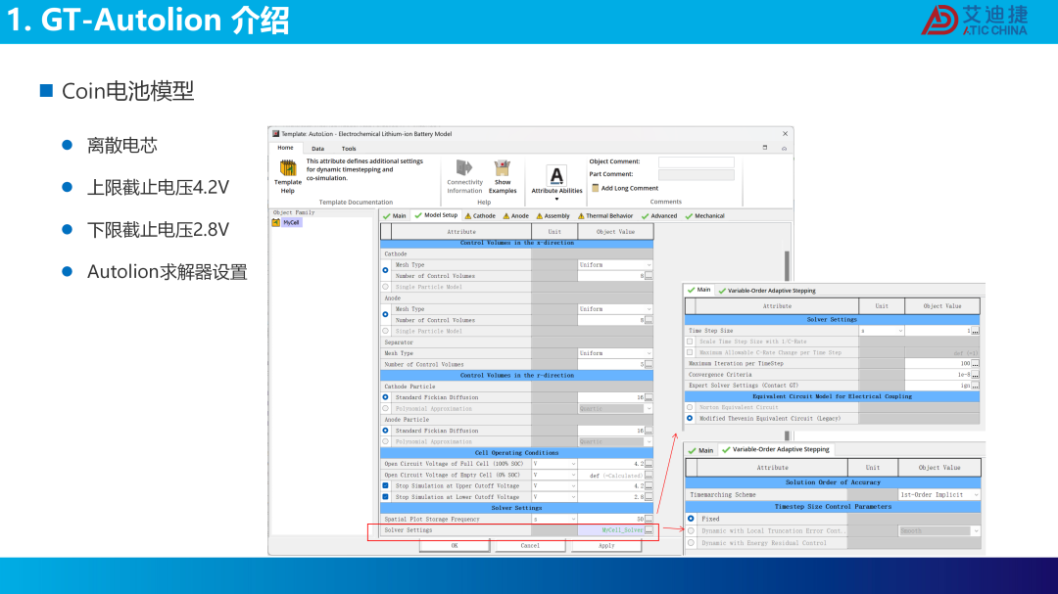The image size is (1058, 594).
Task: Select the MyCell object icon
Action: [276, 222]
